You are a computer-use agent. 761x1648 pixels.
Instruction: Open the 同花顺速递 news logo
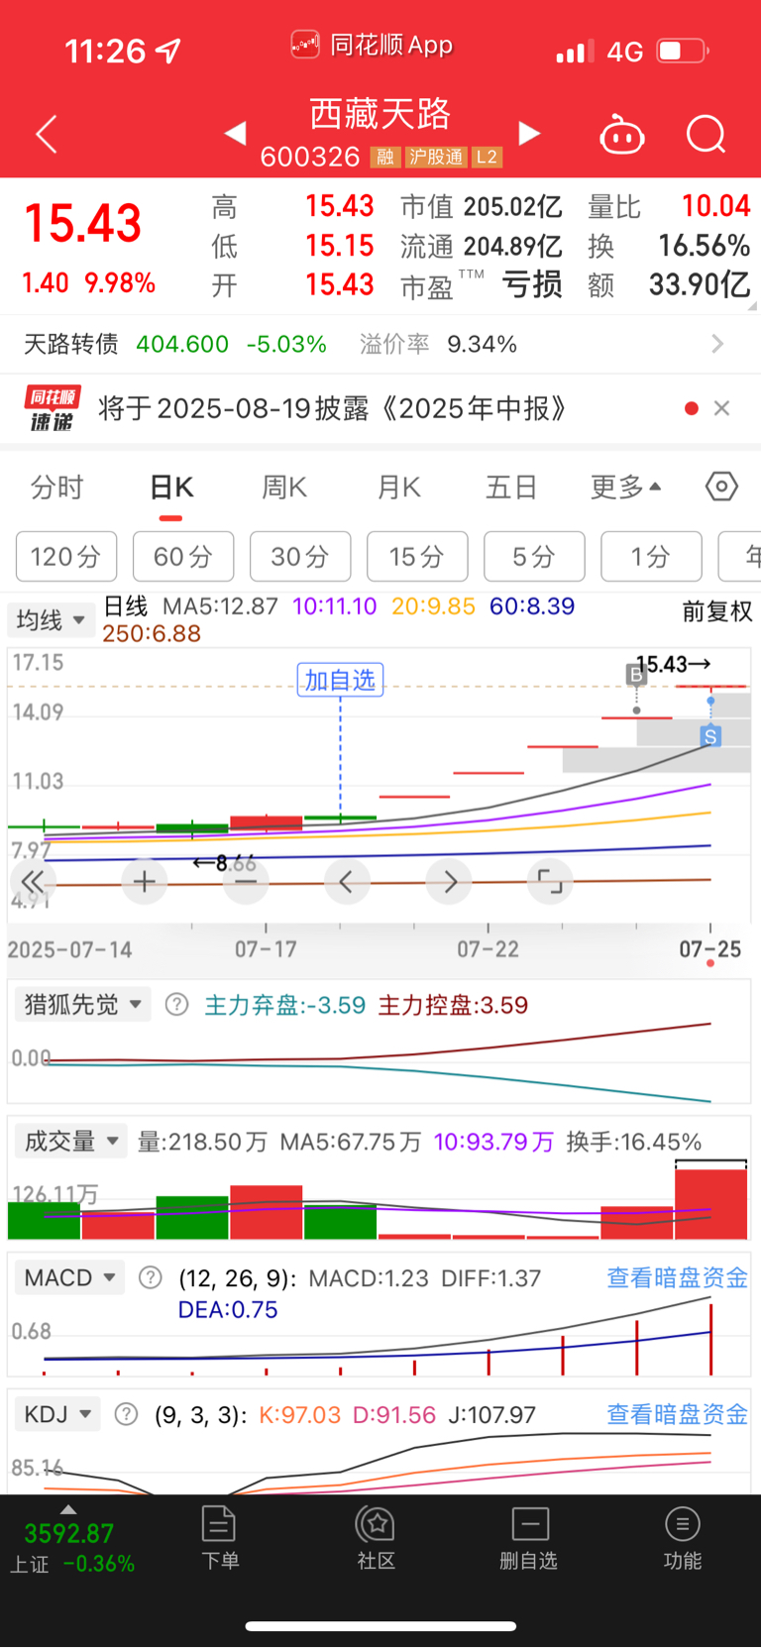pyautogui.click(x=52, y=409)
